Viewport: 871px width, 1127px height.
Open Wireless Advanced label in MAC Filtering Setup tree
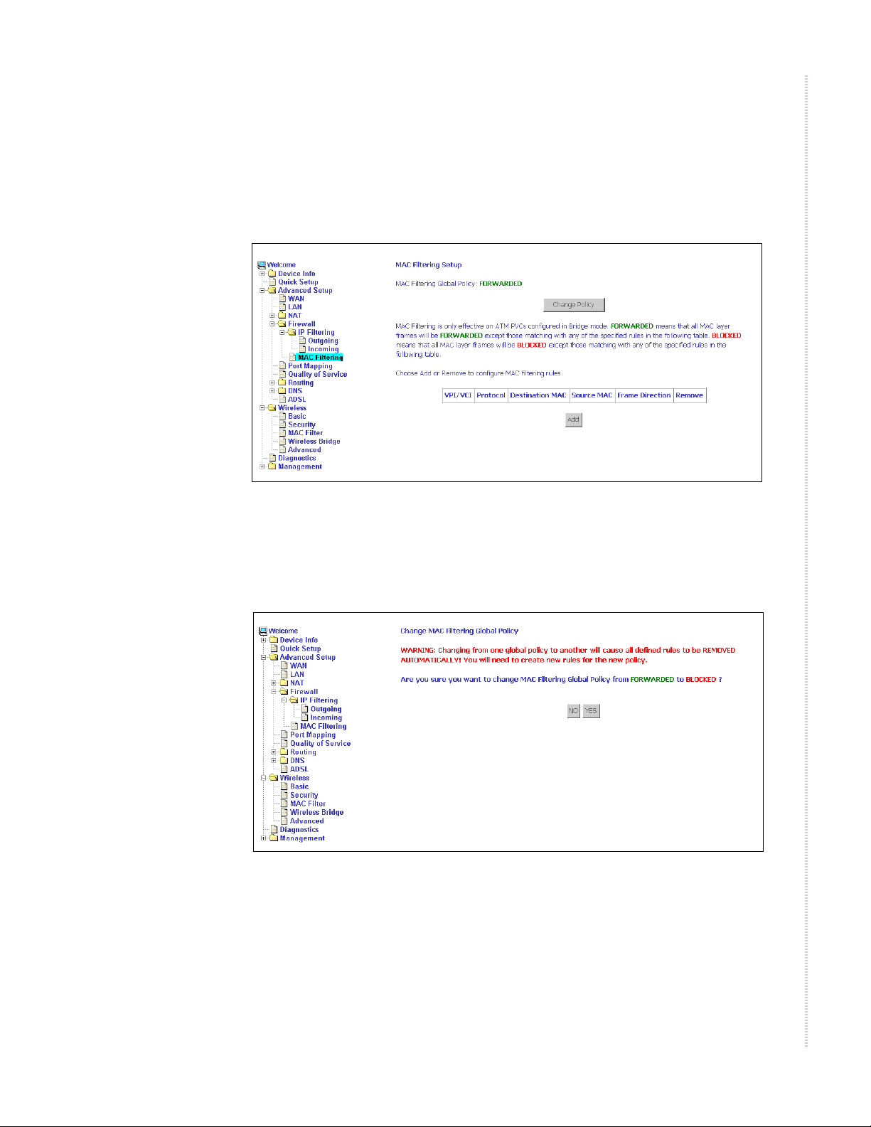pyautogui.click(x=304, y=450)
